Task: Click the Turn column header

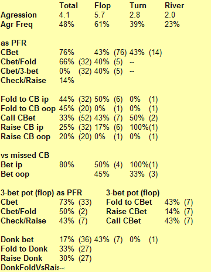Action: (x=138, y=5)
